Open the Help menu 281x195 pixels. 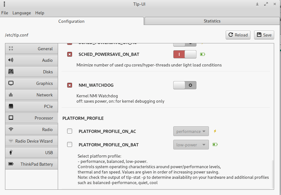click(x=40, y=13)
